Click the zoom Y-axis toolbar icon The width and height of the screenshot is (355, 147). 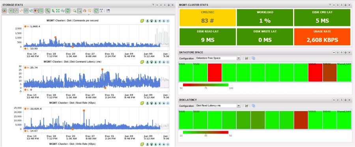coord(53,11)
